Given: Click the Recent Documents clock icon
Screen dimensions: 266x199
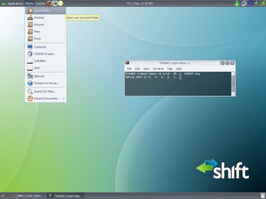Looking at the screenshot, I should tap(30, 98).
